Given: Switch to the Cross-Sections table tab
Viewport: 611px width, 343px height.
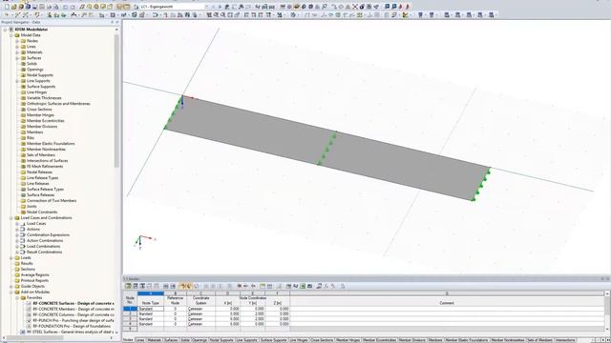Looking at the screenshot, I should (323, 340).
